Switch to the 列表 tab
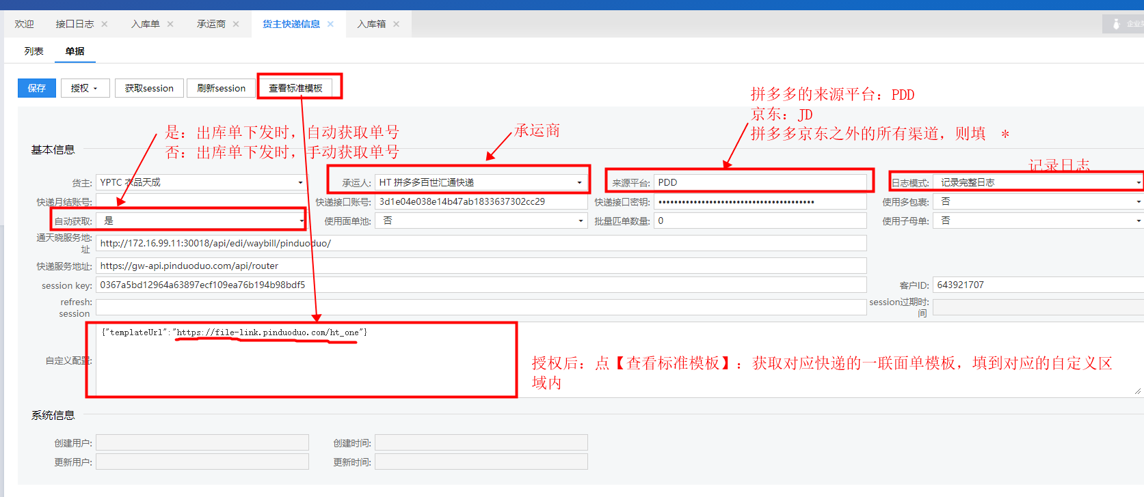The width and height of the screenshot is (1144, 497). point(34,51)
